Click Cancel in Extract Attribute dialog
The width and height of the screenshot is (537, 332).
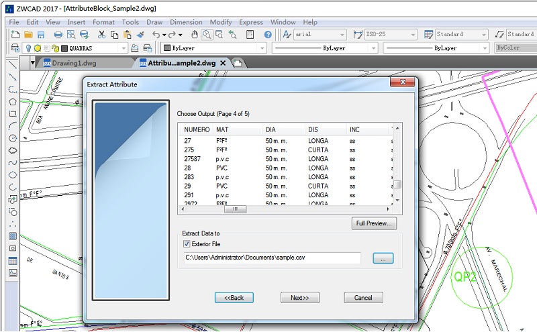point(363,297)
